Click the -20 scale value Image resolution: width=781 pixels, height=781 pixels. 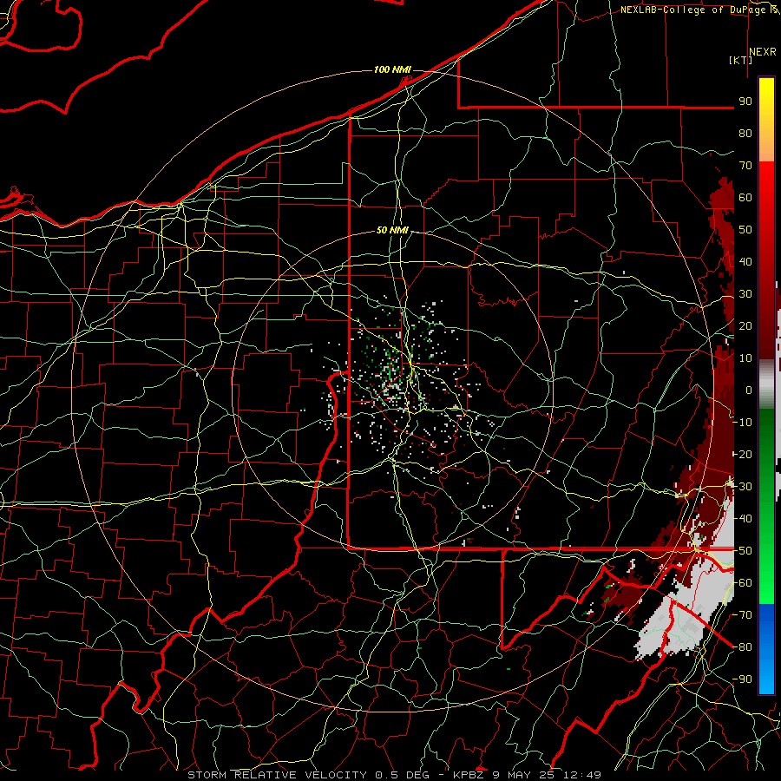pos(744,454)
